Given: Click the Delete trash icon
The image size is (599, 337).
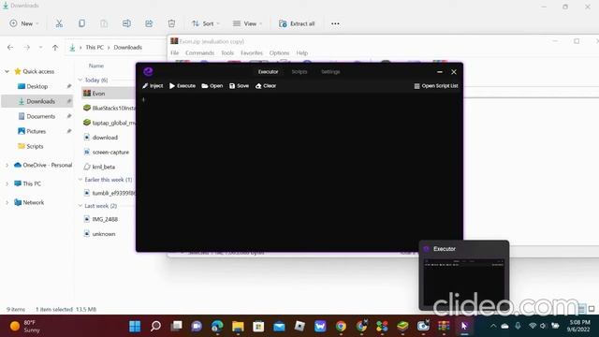Looking at the screenshot, I should pyautogui.click(x=171, y=23).
